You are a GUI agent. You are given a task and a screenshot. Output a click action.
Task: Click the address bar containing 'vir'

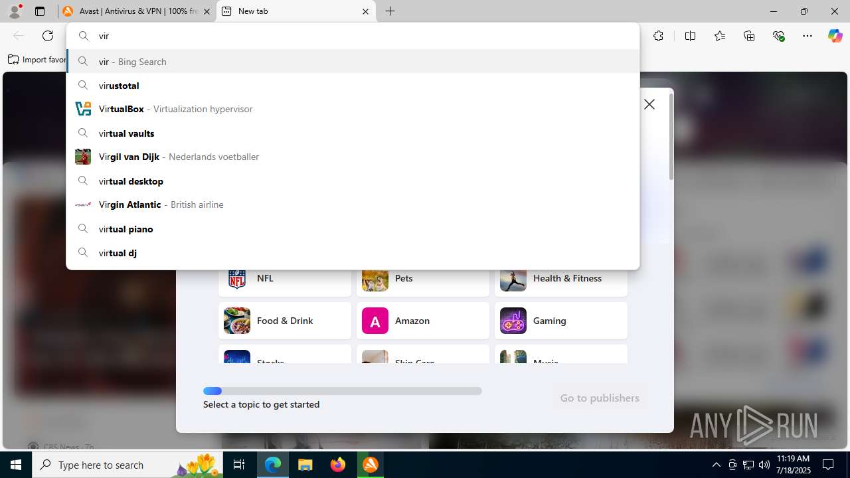pyautogui.click(x=353, y=36)
